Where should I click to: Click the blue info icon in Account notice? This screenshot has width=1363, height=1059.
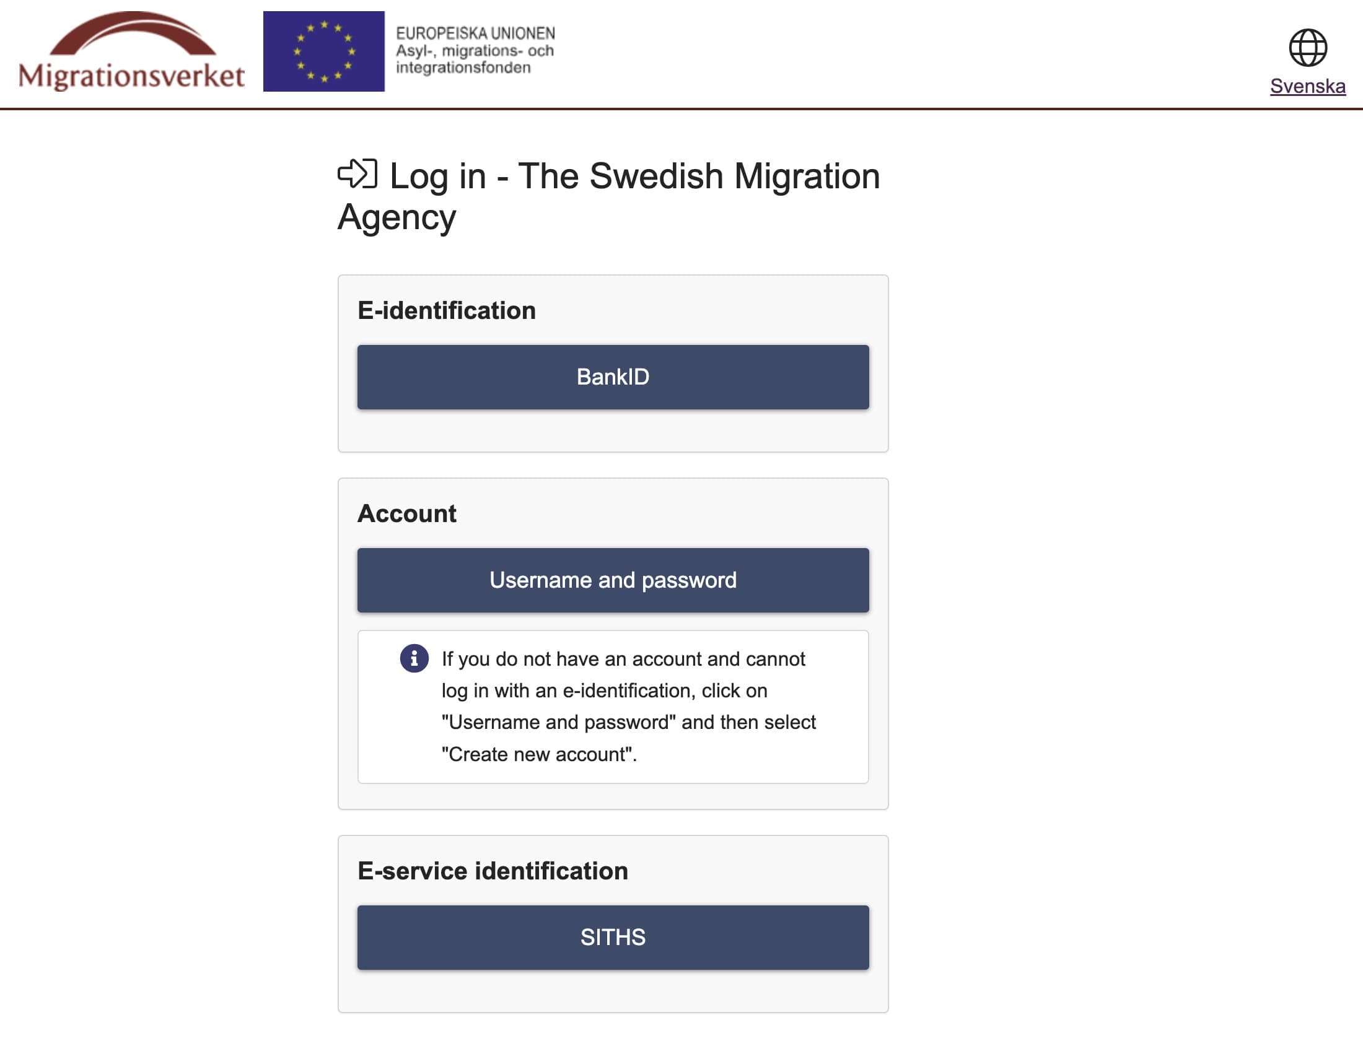click(414, 658)
